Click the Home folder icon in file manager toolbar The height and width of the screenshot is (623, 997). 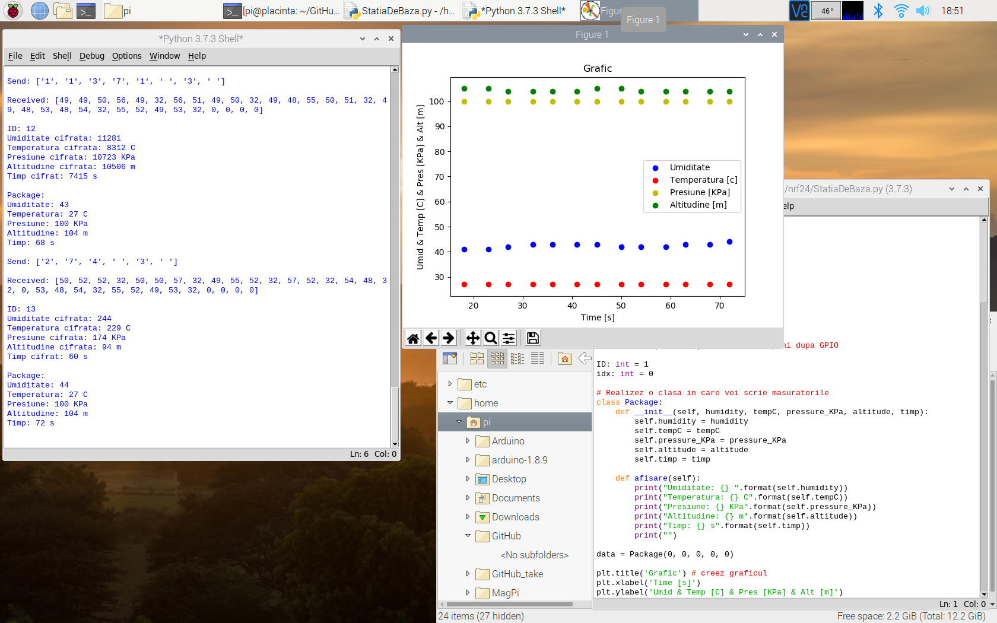[564, 358]
